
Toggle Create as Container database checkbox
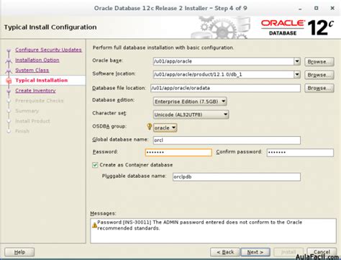[x=95, y=165]
